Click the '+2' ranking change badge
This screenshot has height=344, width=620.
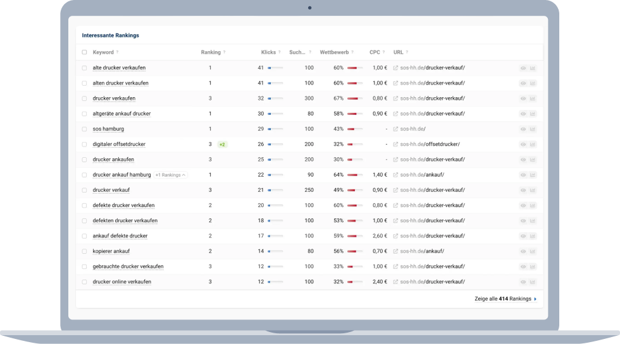pyautogui.click(x=222, y=144)
